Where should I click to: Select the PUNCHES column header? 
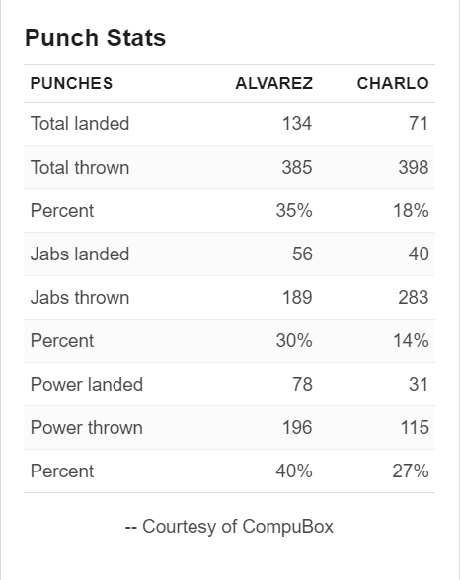pos(71,83)
